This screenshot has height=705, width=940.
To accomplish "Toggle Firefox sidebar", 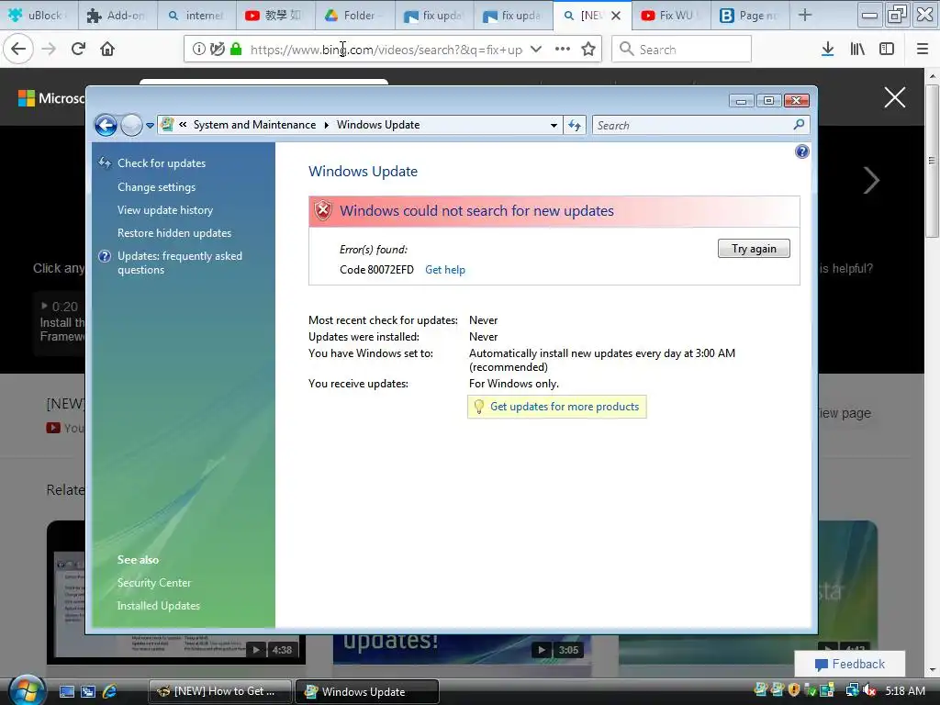I will [x=887, y=50].
